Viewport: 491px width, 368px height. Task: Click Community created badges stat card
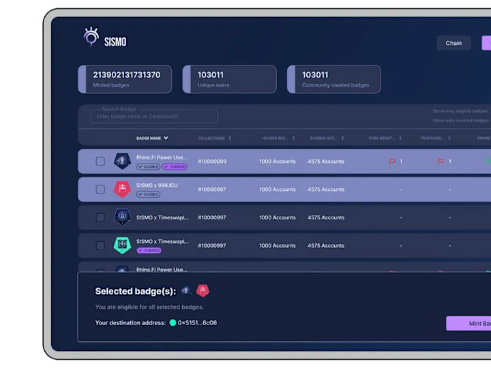click(x=334, y=79)
